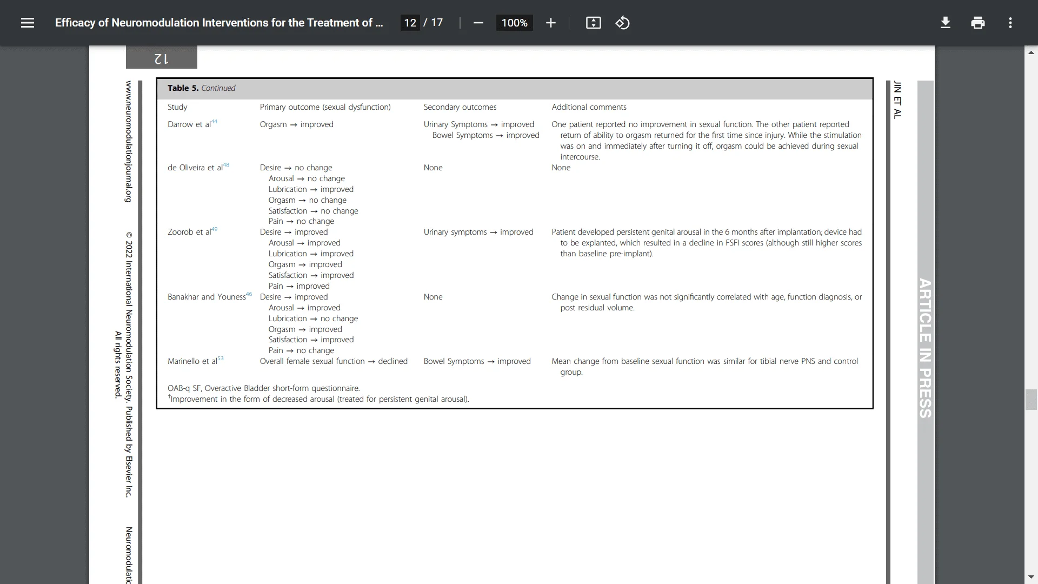Image resolution: width=1038 pixels, height=584 pixels.
Task: Open citation 46 for Banakhar and Youness
Action: pos(249,294)
